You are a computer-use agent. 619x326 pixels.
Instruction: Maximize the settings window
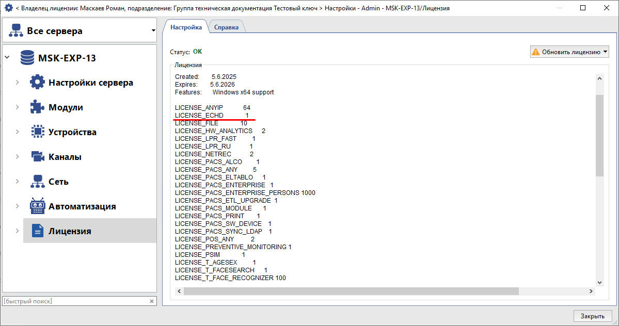point(583,8)
